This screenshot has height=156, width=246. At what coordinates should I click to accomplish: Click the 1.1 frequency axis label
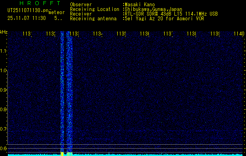(3, 51)
